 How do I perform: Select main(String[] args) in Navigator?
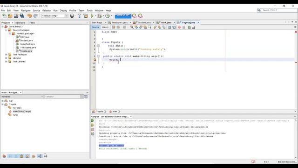click(x=22, y=112)
